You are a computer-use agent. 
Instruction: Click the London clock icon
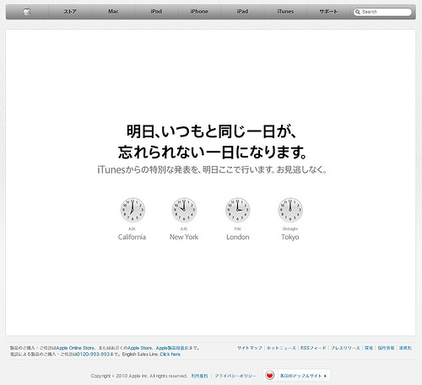coord(237,210)
